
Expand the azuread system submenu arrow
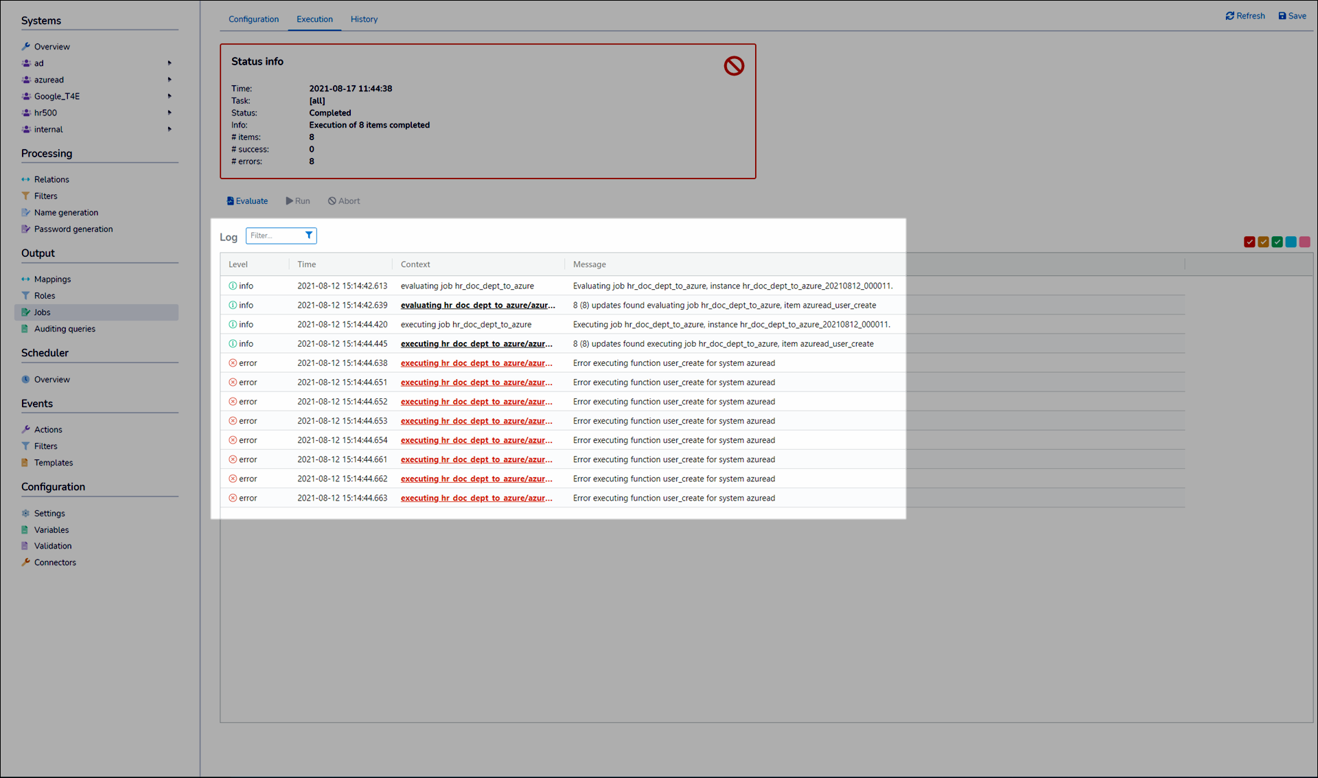pos(170,80)
